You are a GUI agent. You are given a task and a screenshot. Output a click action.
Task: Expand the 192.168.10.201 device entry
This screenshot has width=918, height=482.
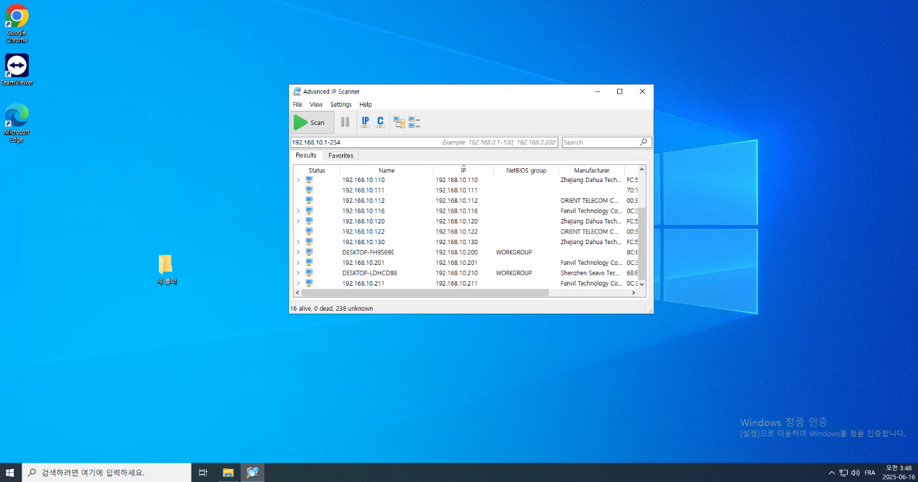coord(298,263)
